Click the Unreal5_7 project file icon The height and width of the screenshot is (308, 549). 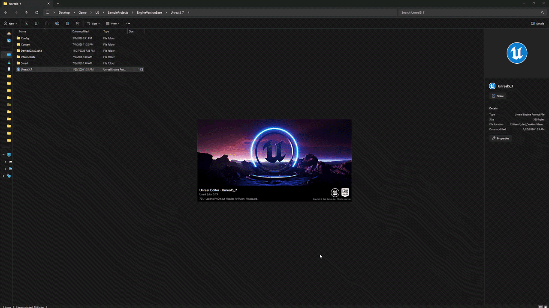point(18,69)
